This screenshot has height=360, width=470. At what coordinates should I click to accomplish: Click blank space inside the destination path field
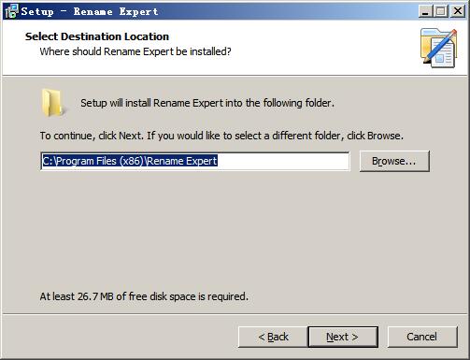283,161
